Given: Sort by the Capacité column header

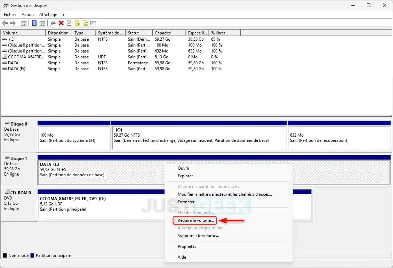Looking at the screenshot, I should 169,33.
